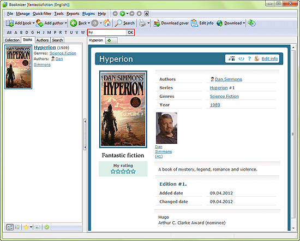The height and width of the screenshot is (241, 300).
Task: Collapse the left panel via splitter handle
Action: click(85, 134)
